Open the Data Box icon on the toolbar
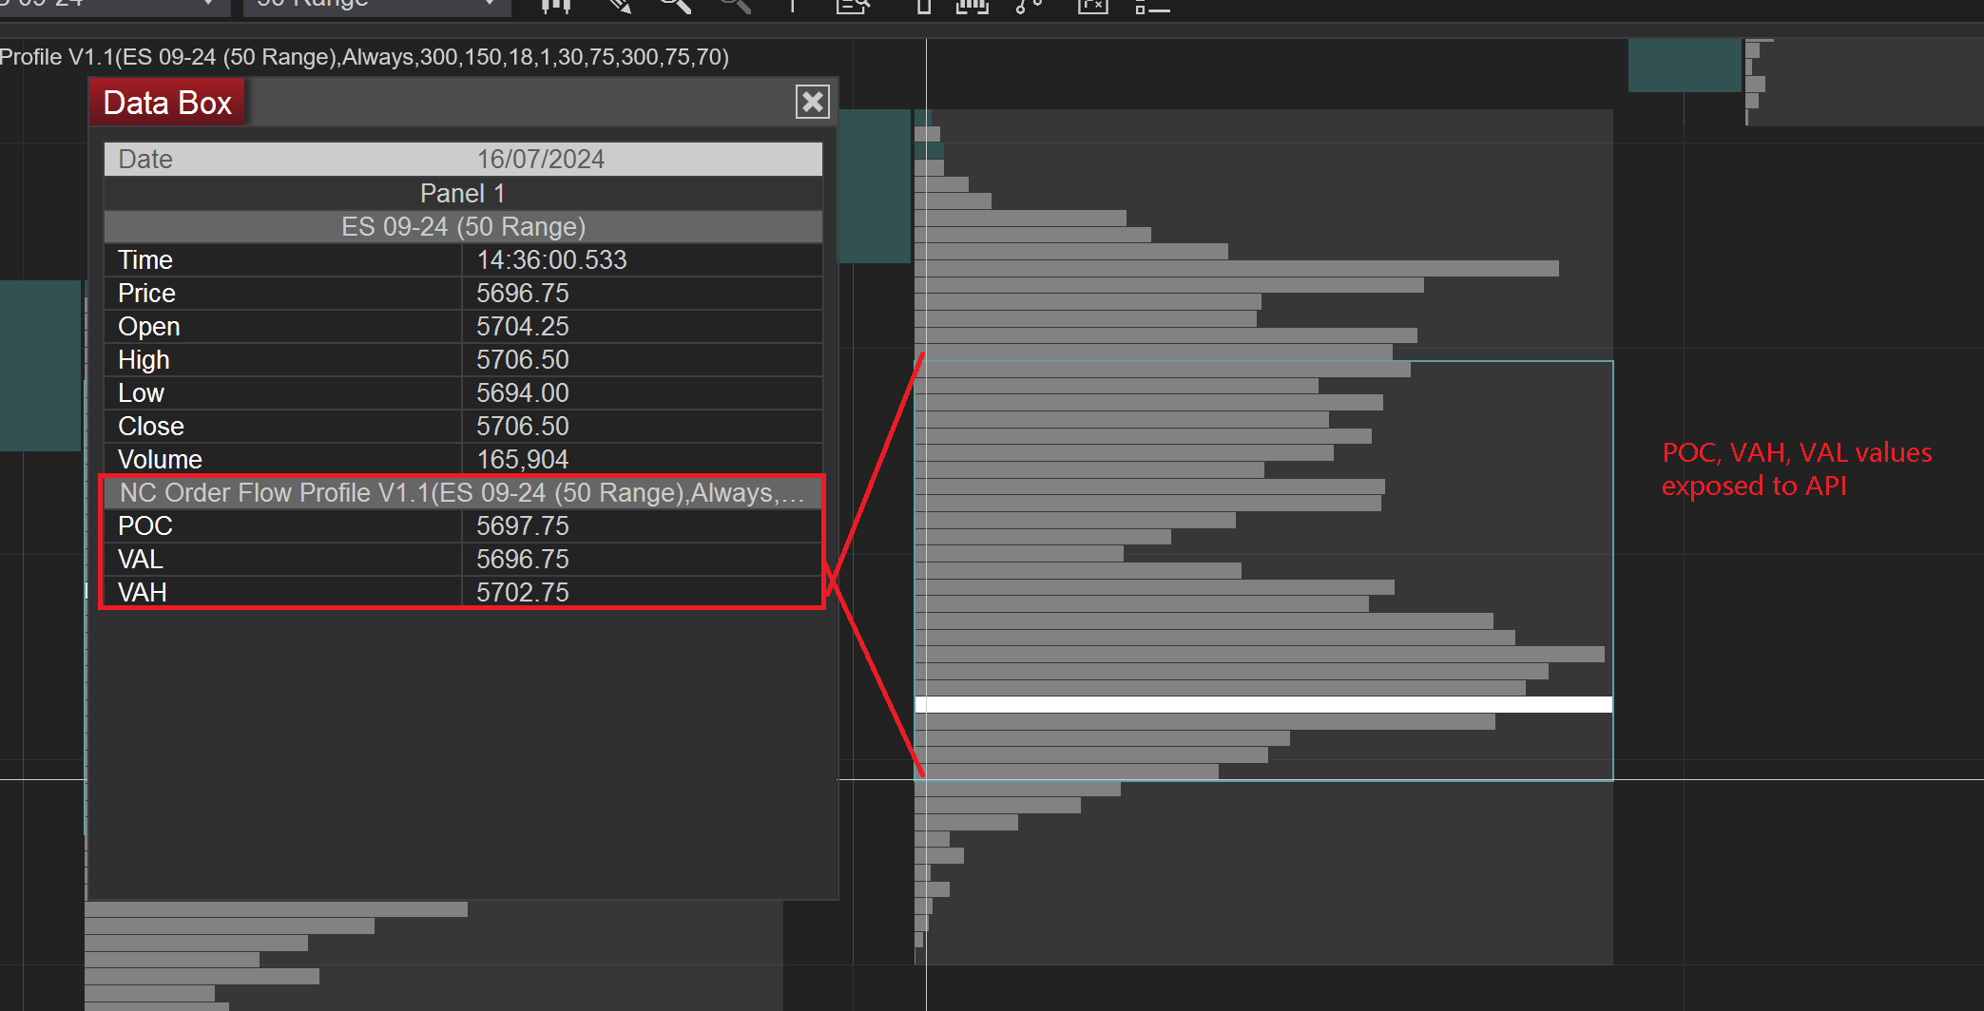1984x1011 pixels. pos(853,7)
